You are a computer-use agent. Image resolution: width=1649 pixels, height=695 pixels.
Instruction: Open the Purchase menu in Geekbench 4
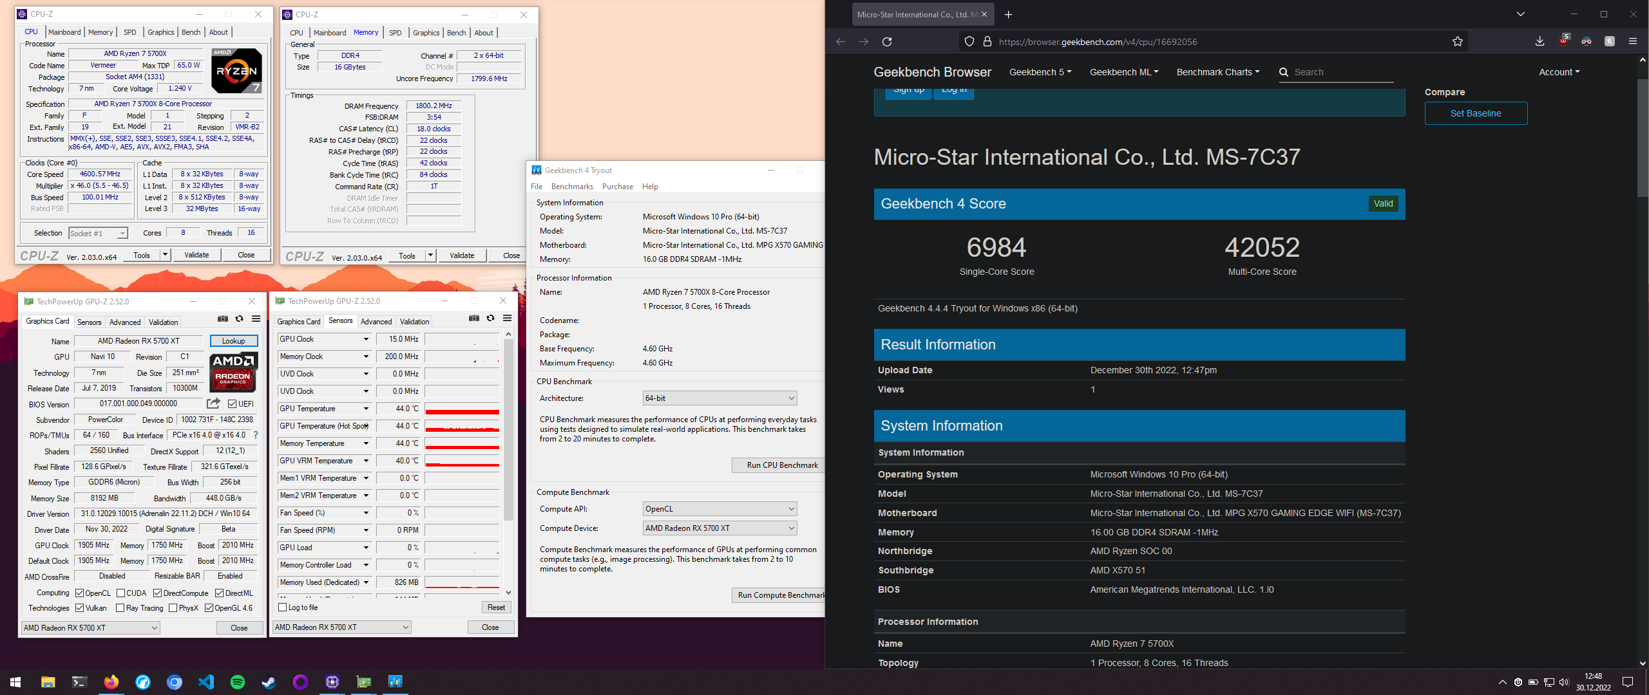point(618,187)
